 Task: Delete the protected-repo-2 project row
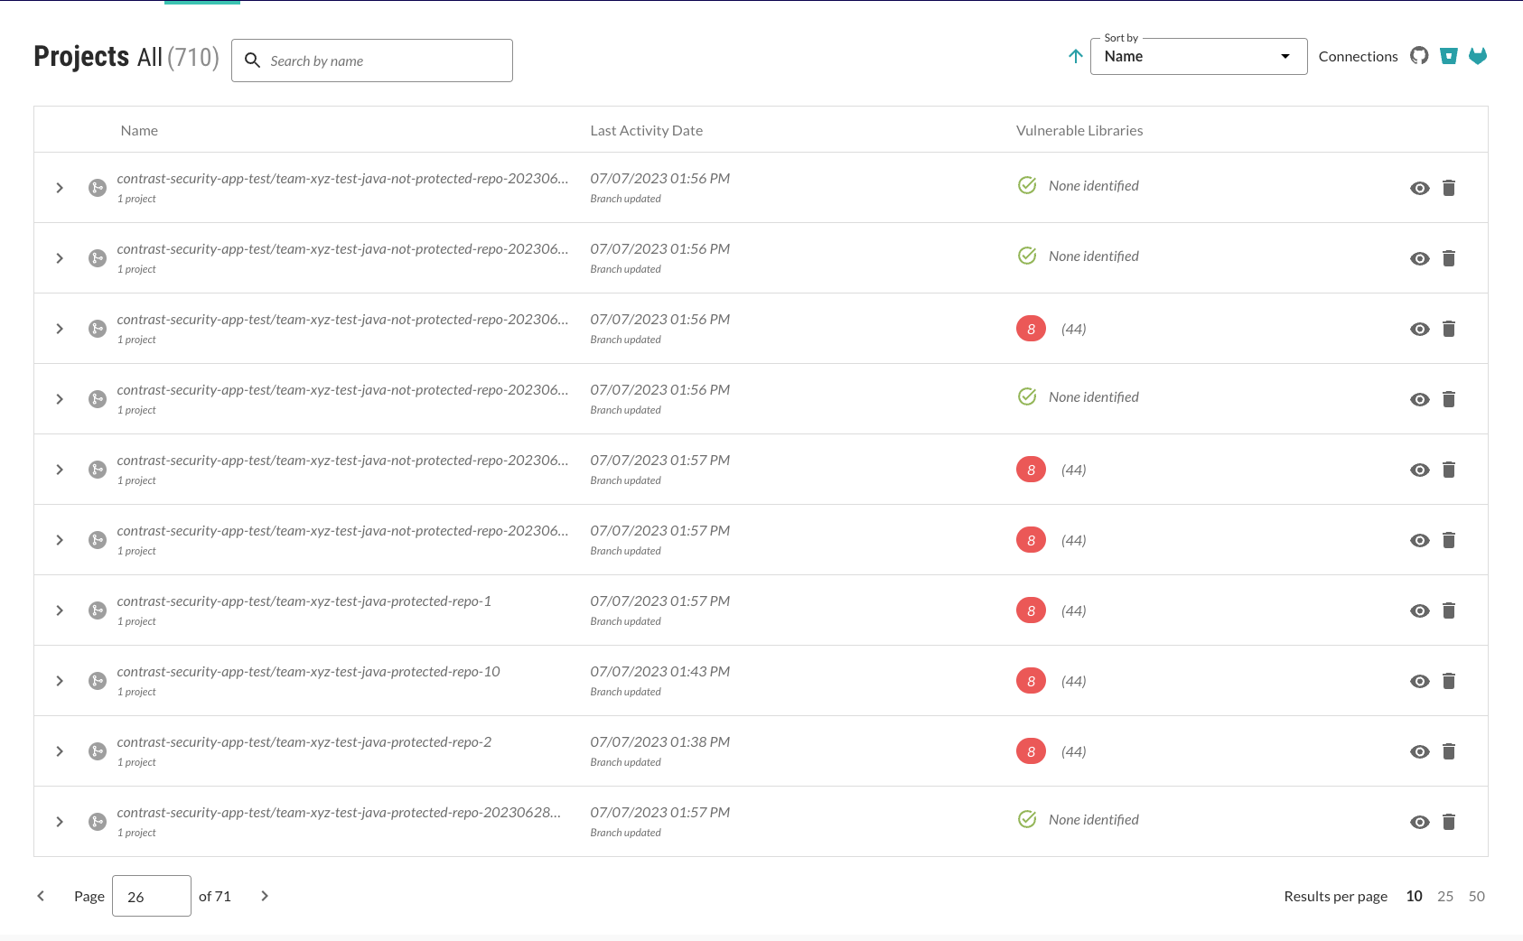[1449, 751]
